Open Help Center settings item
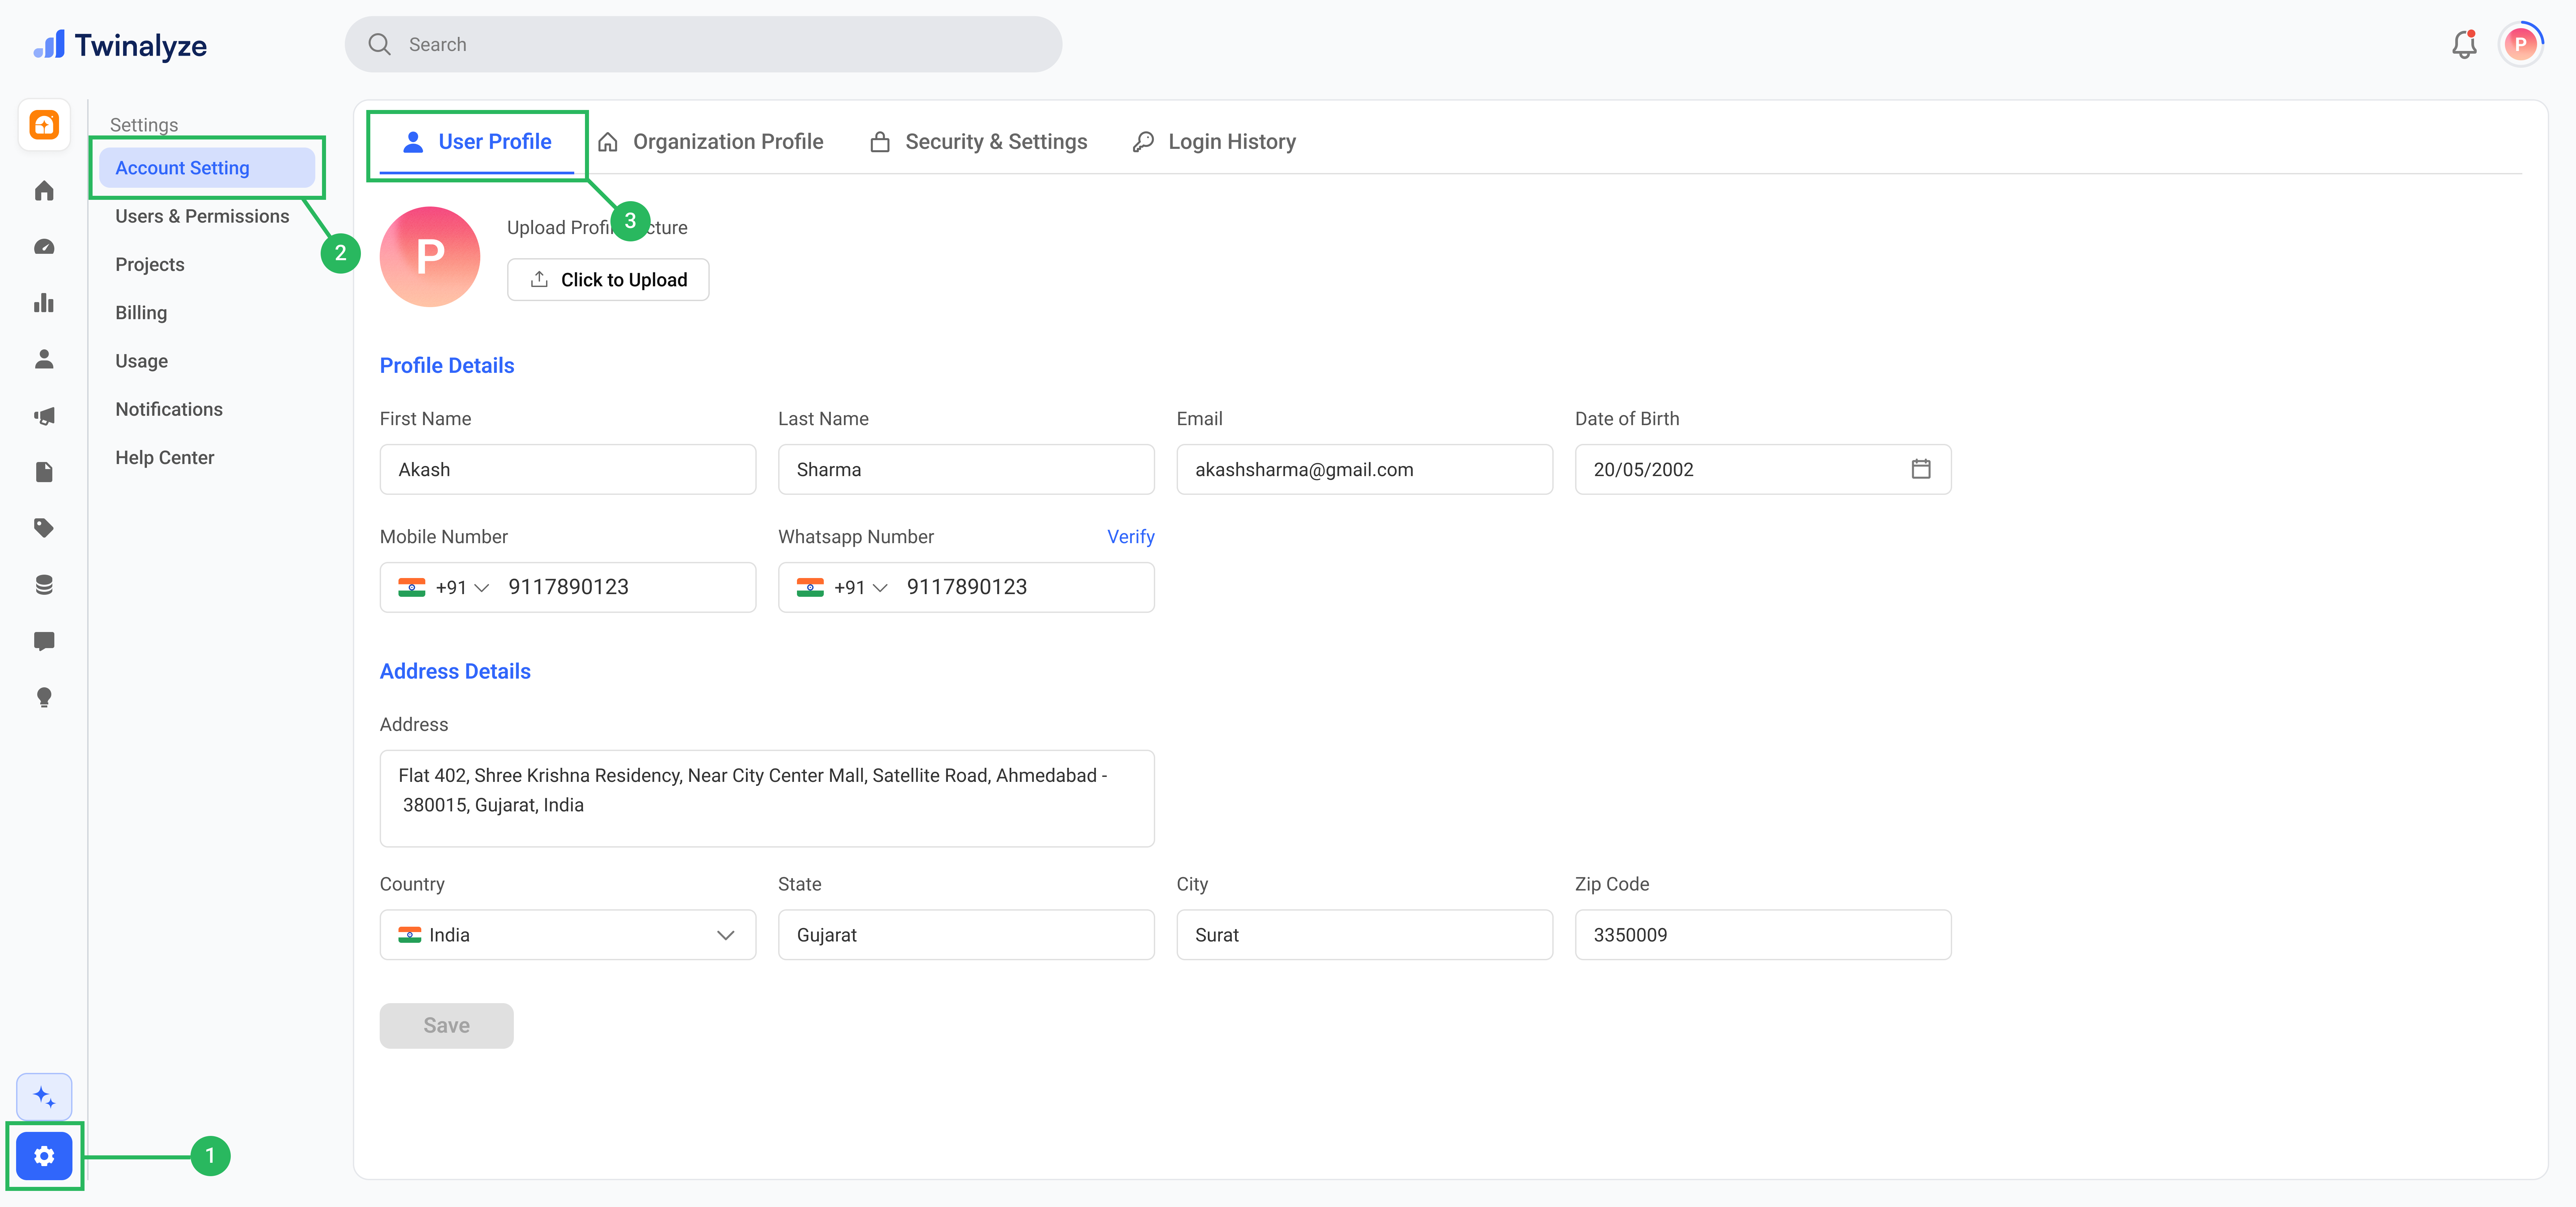 [165, 458]
